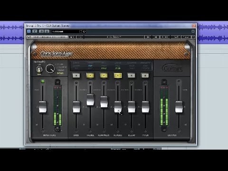Click the A->B copy button

tap(165, 37)
